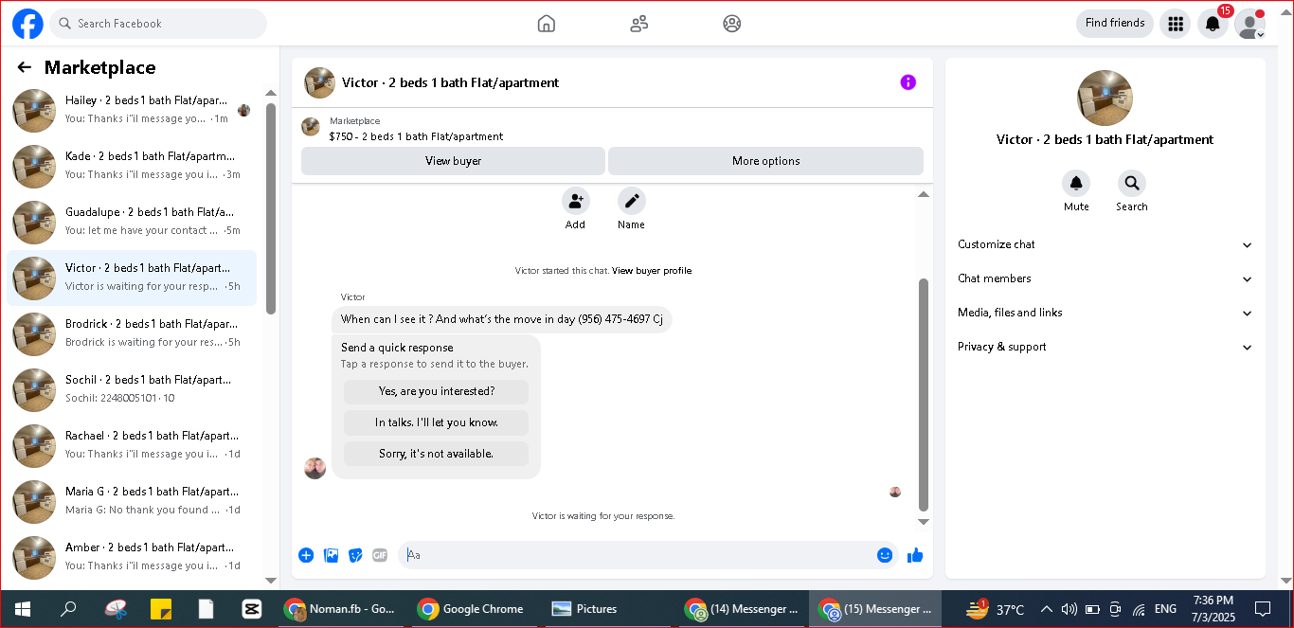The height and width of the screenshot is (628, 1294).
Task: Click the Find friends button
Action: tap(1115, 24)
